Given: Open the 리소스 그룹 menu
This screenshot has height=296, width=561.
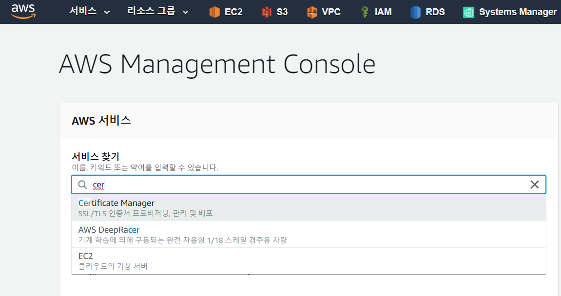Looking at the screenshot, I should (x=152, y=11).
